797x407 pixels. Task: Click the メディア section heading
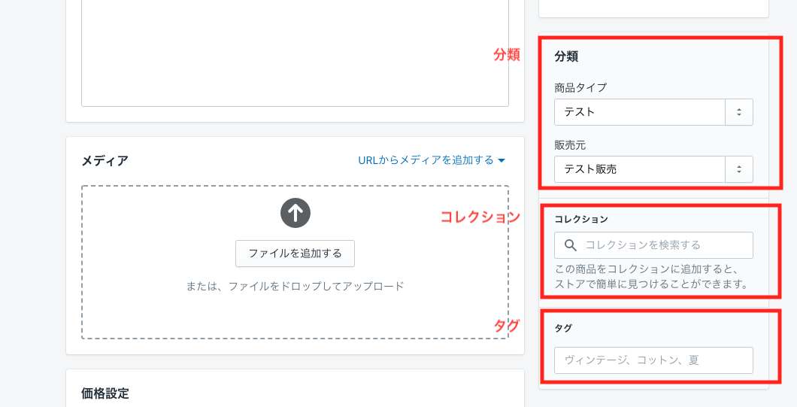coord(105,160)
